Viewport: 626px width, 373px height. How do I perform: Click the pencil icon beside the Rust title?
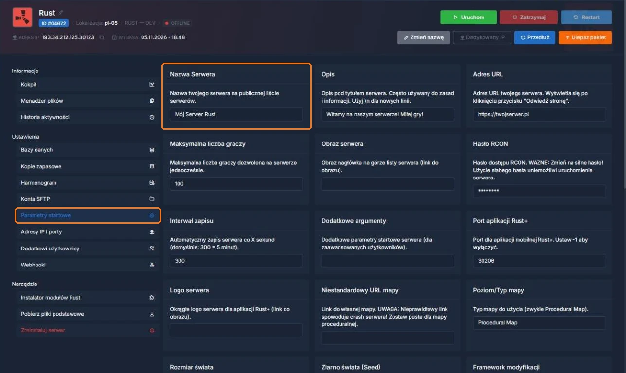tap(61, 12)
